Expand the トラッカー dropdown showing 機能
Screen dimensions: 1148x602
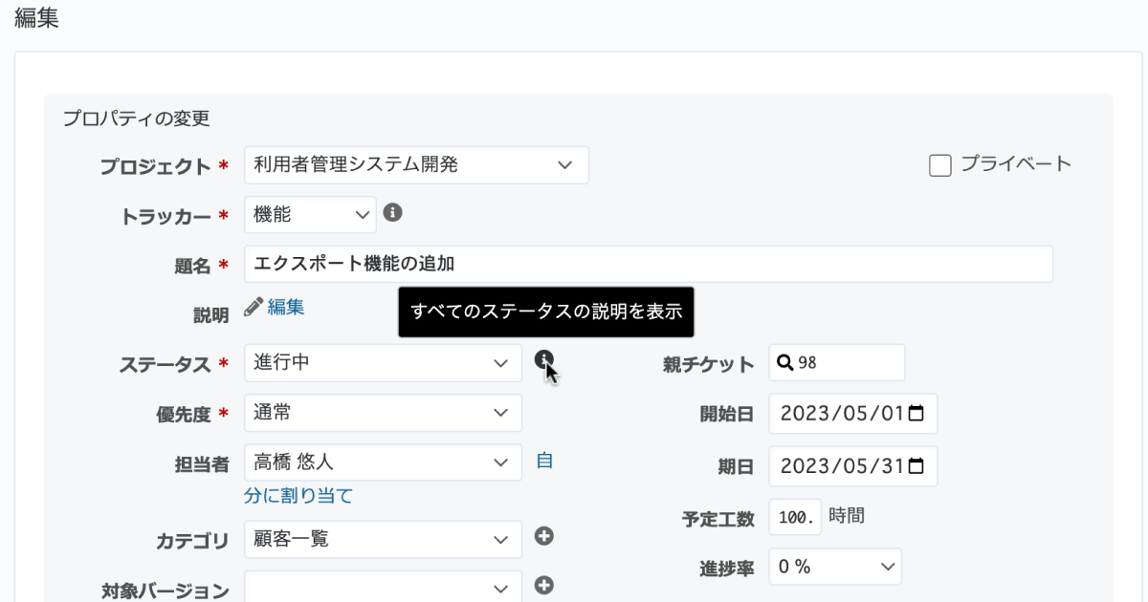coord(310,215)
